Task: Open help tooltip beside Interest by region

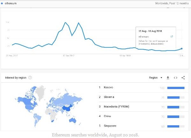Action: (30, 78)
